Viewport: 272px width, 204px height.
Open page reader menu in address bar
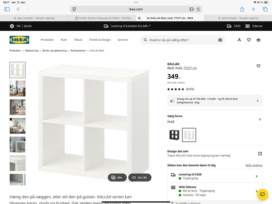pos(74,9)
